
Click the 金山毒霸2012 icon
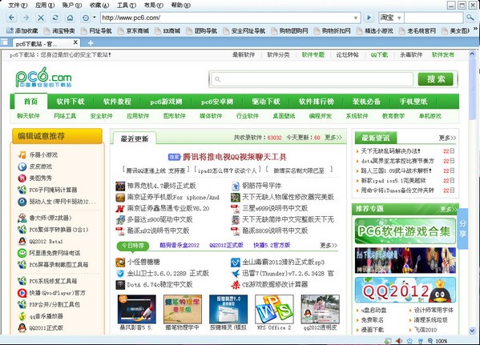click(235, 262)
